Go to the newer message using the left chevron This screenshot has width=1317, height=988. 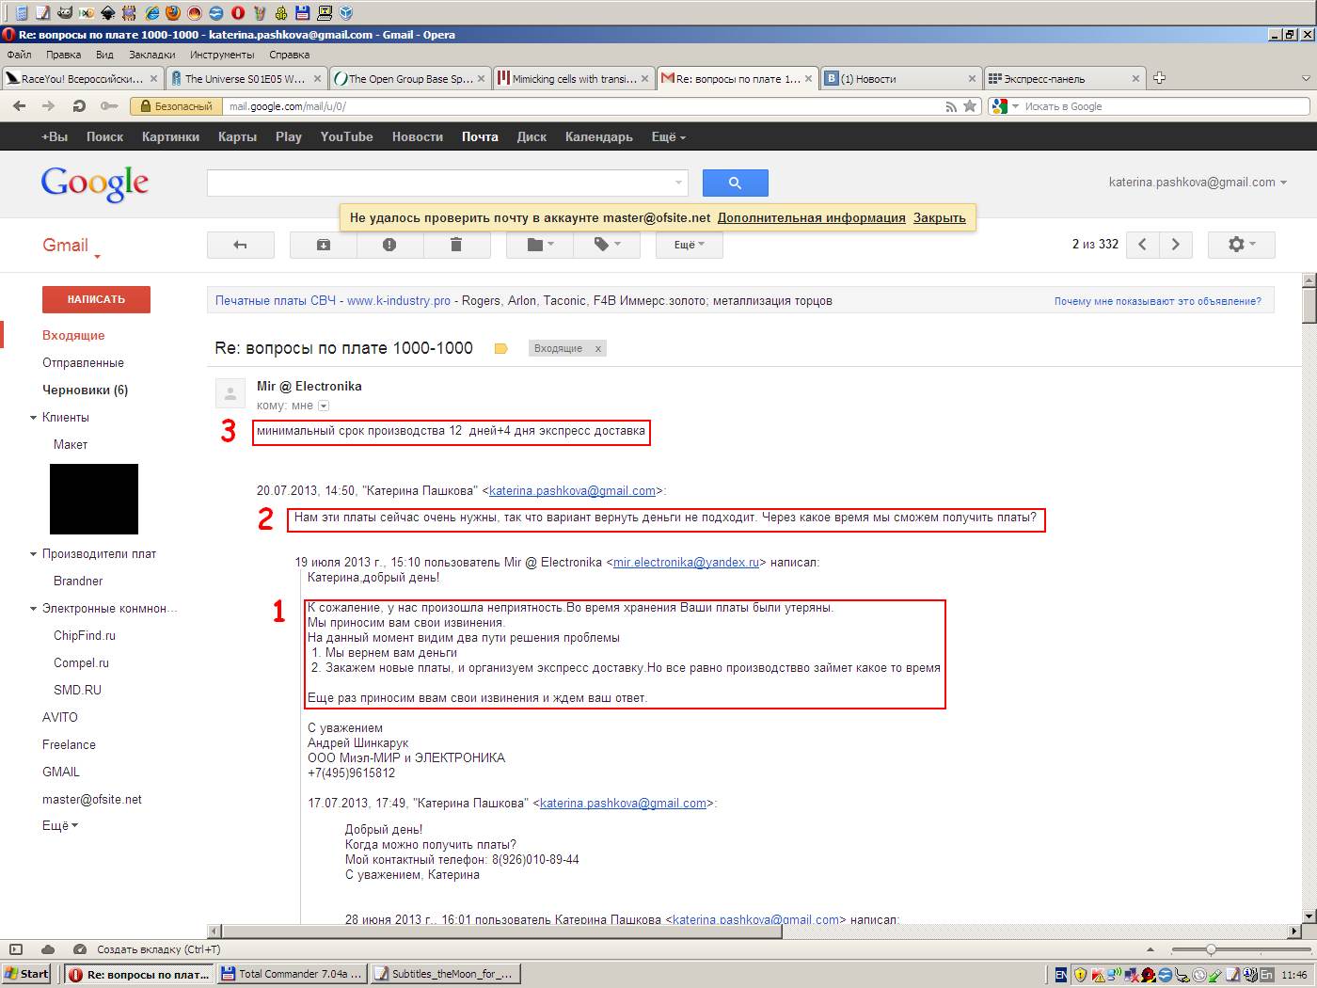(x=1142, y=245)
